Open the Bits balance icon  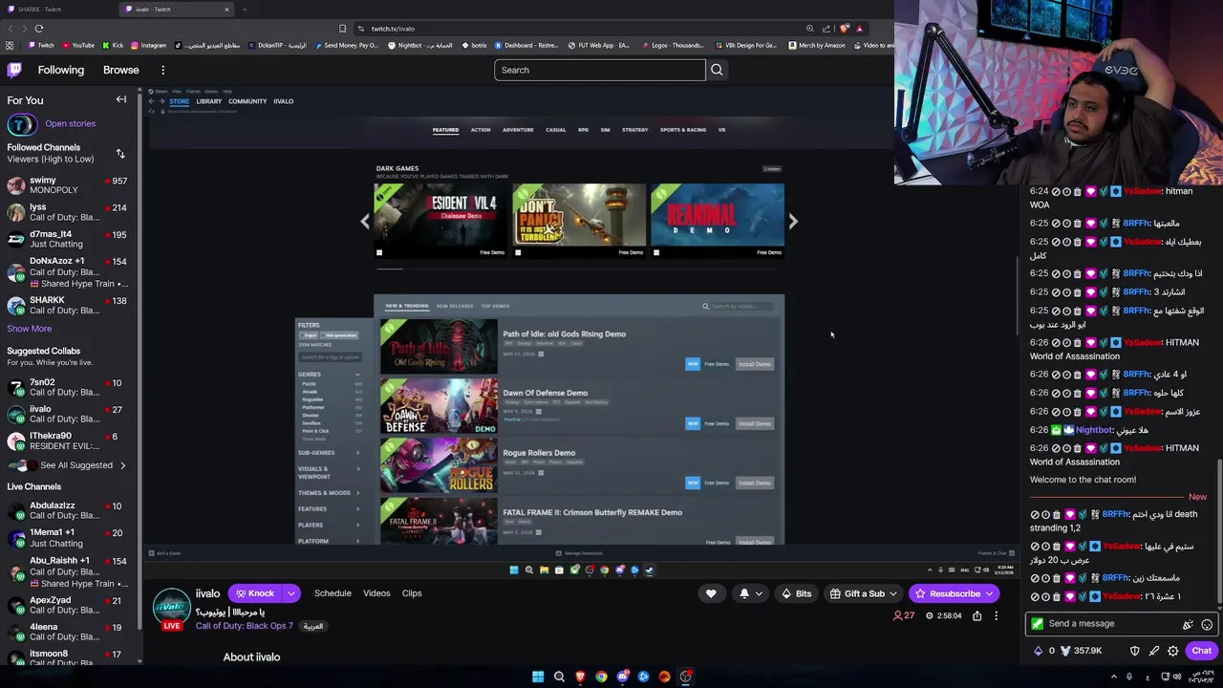[x=1038, y=651]
